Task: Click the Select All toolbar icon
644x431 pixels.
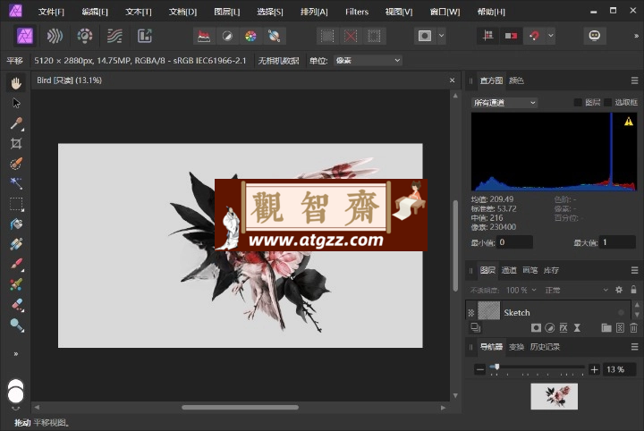Action: click(x=327, y=36)
